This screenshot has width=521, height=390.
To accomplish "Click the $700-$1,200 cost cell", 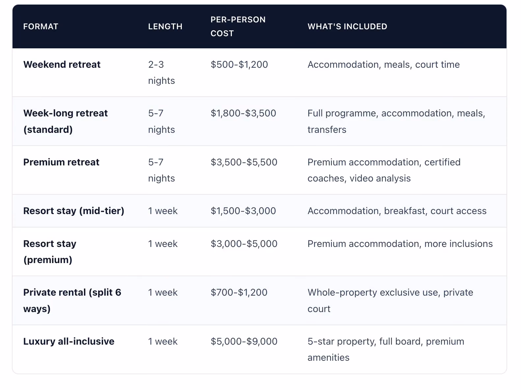I will click(239, 292).
